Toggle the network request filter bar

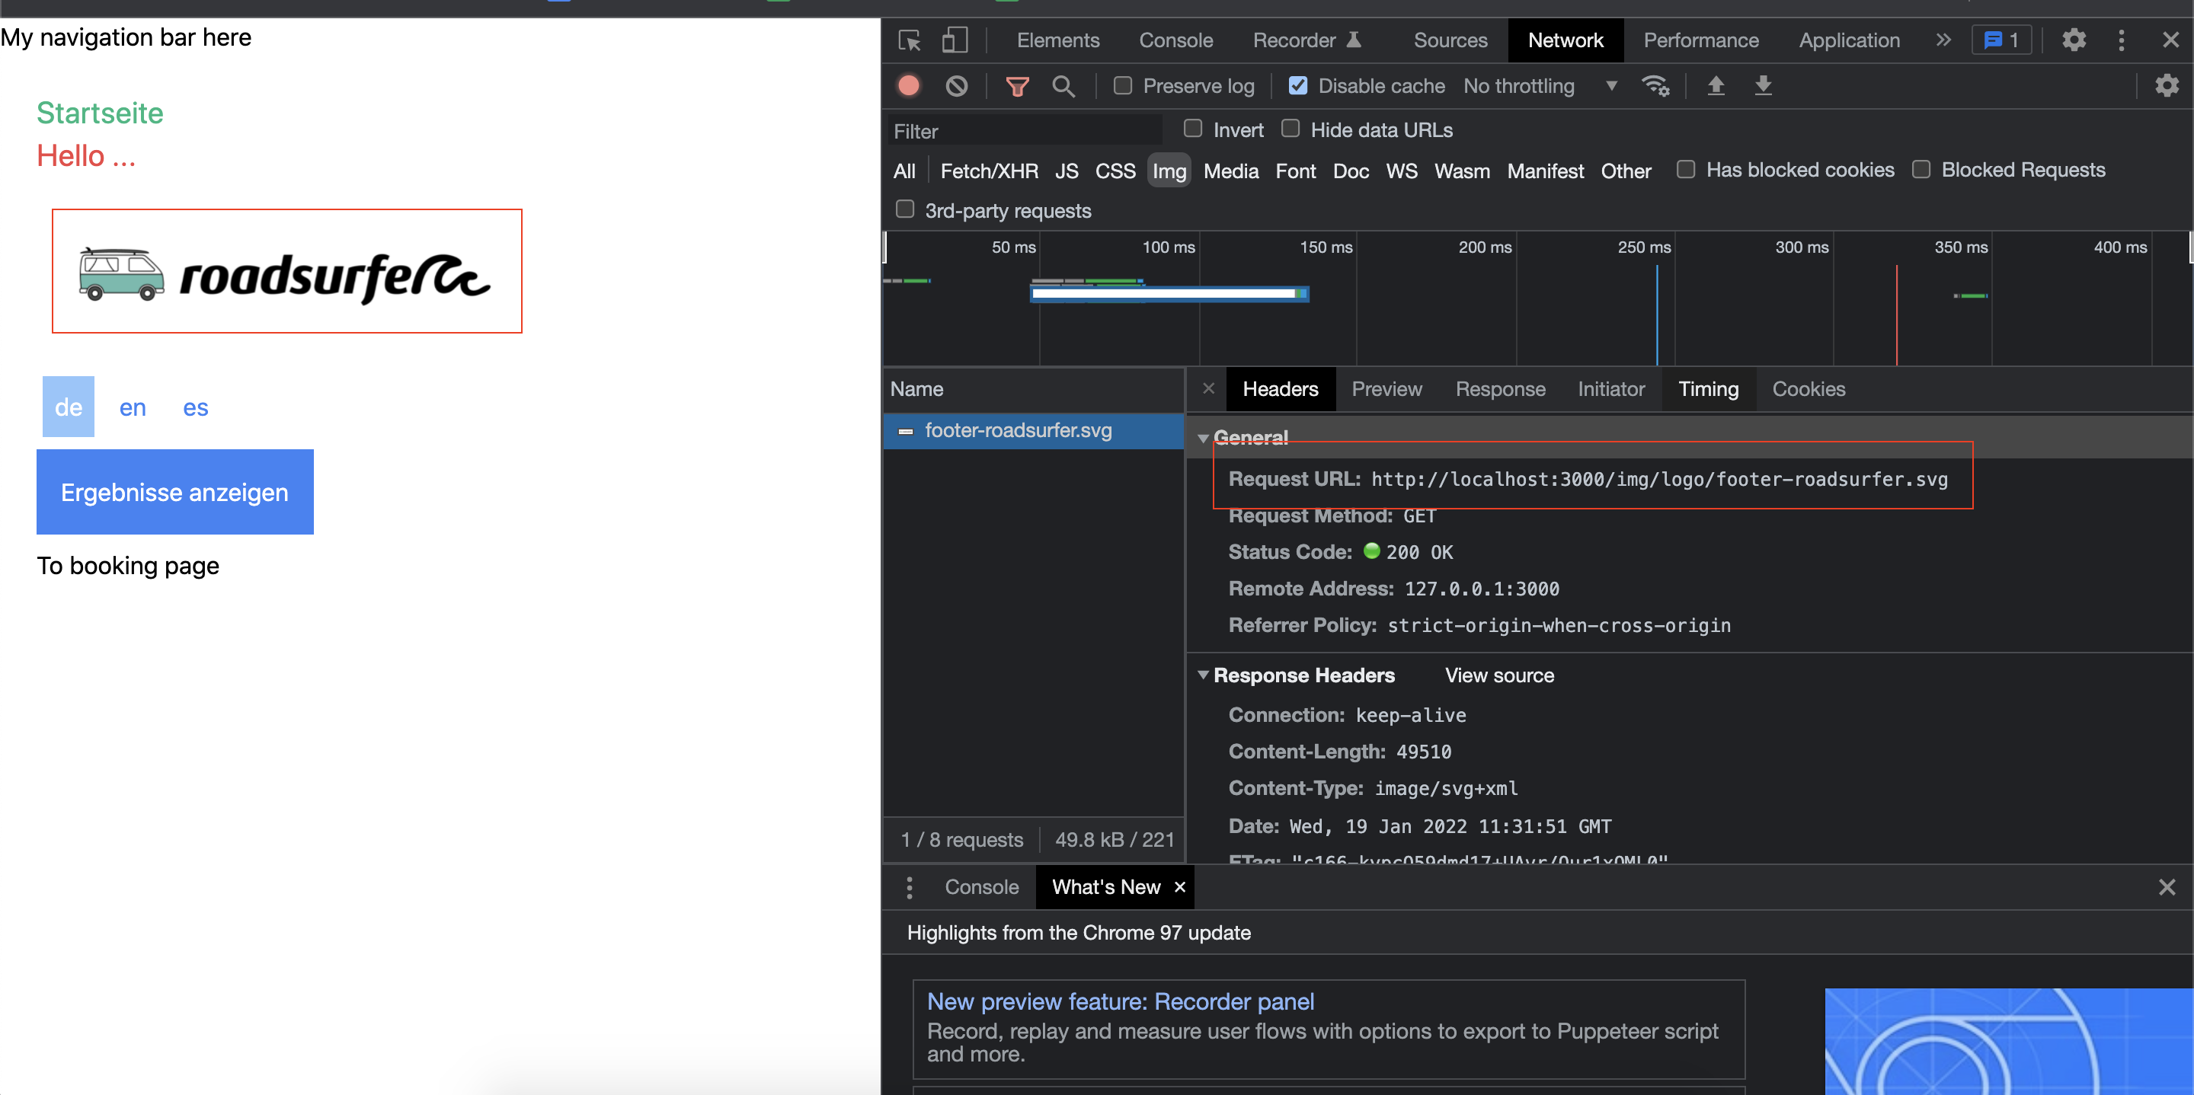click(1017, 85)
